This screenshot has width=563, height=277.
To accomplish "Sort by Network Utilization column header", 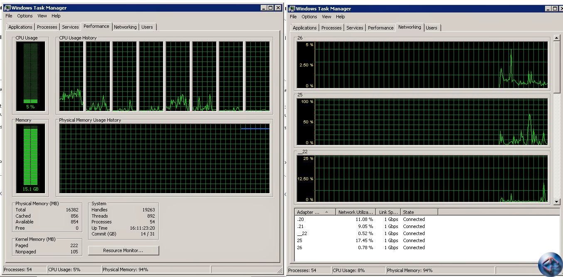I will [x=356, y=212].
